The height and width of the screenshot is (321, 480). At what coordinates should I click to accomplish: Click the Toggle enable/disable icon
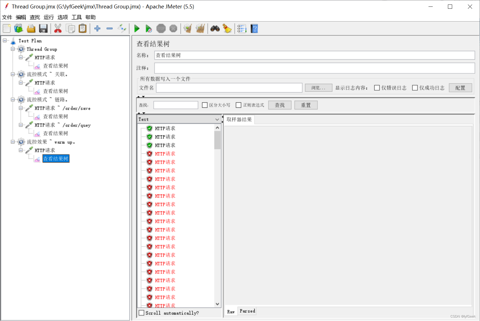point(122,28)
